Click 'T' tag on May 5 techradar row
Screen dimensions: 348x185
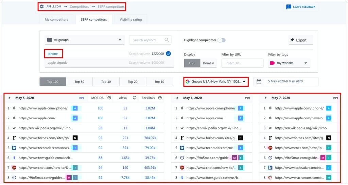point(75,148)
